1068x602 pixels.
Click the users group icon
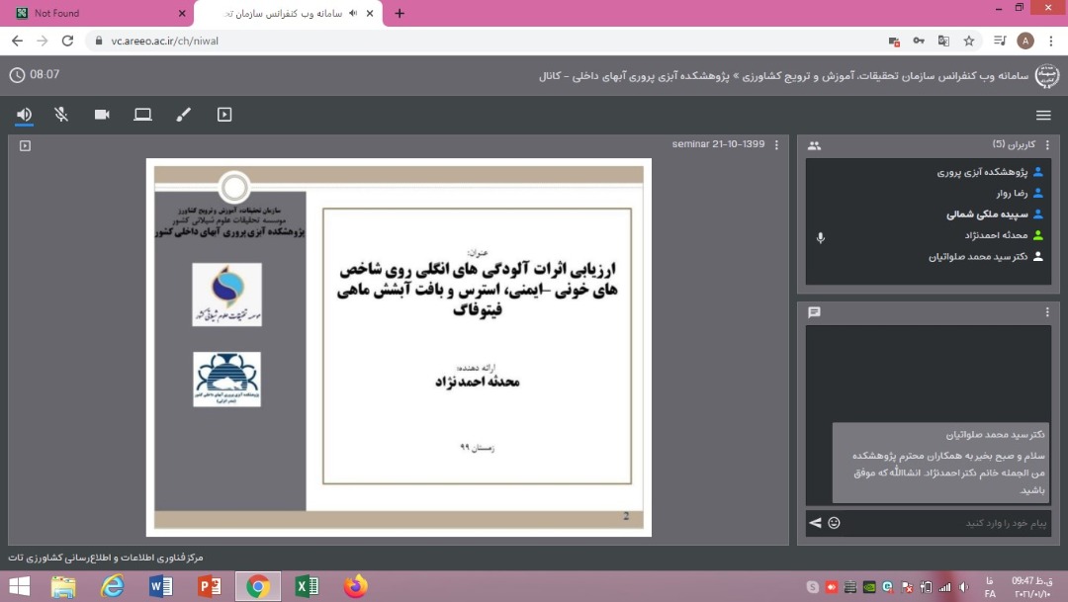[814, 145]
